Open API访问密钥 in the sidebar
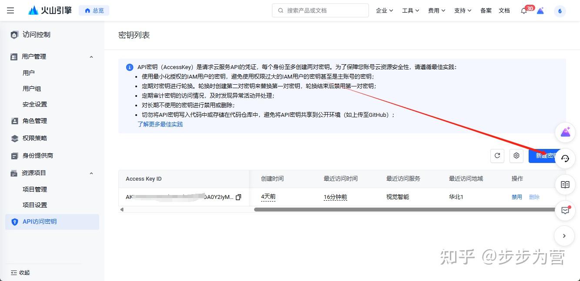580x281 pixels. tap(52, 222)
